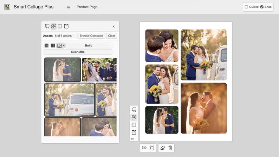Image resolution: width=279 pixels, height=157 pixels.
Task: Select the assets icon in panel header
Action: point(53,26)
